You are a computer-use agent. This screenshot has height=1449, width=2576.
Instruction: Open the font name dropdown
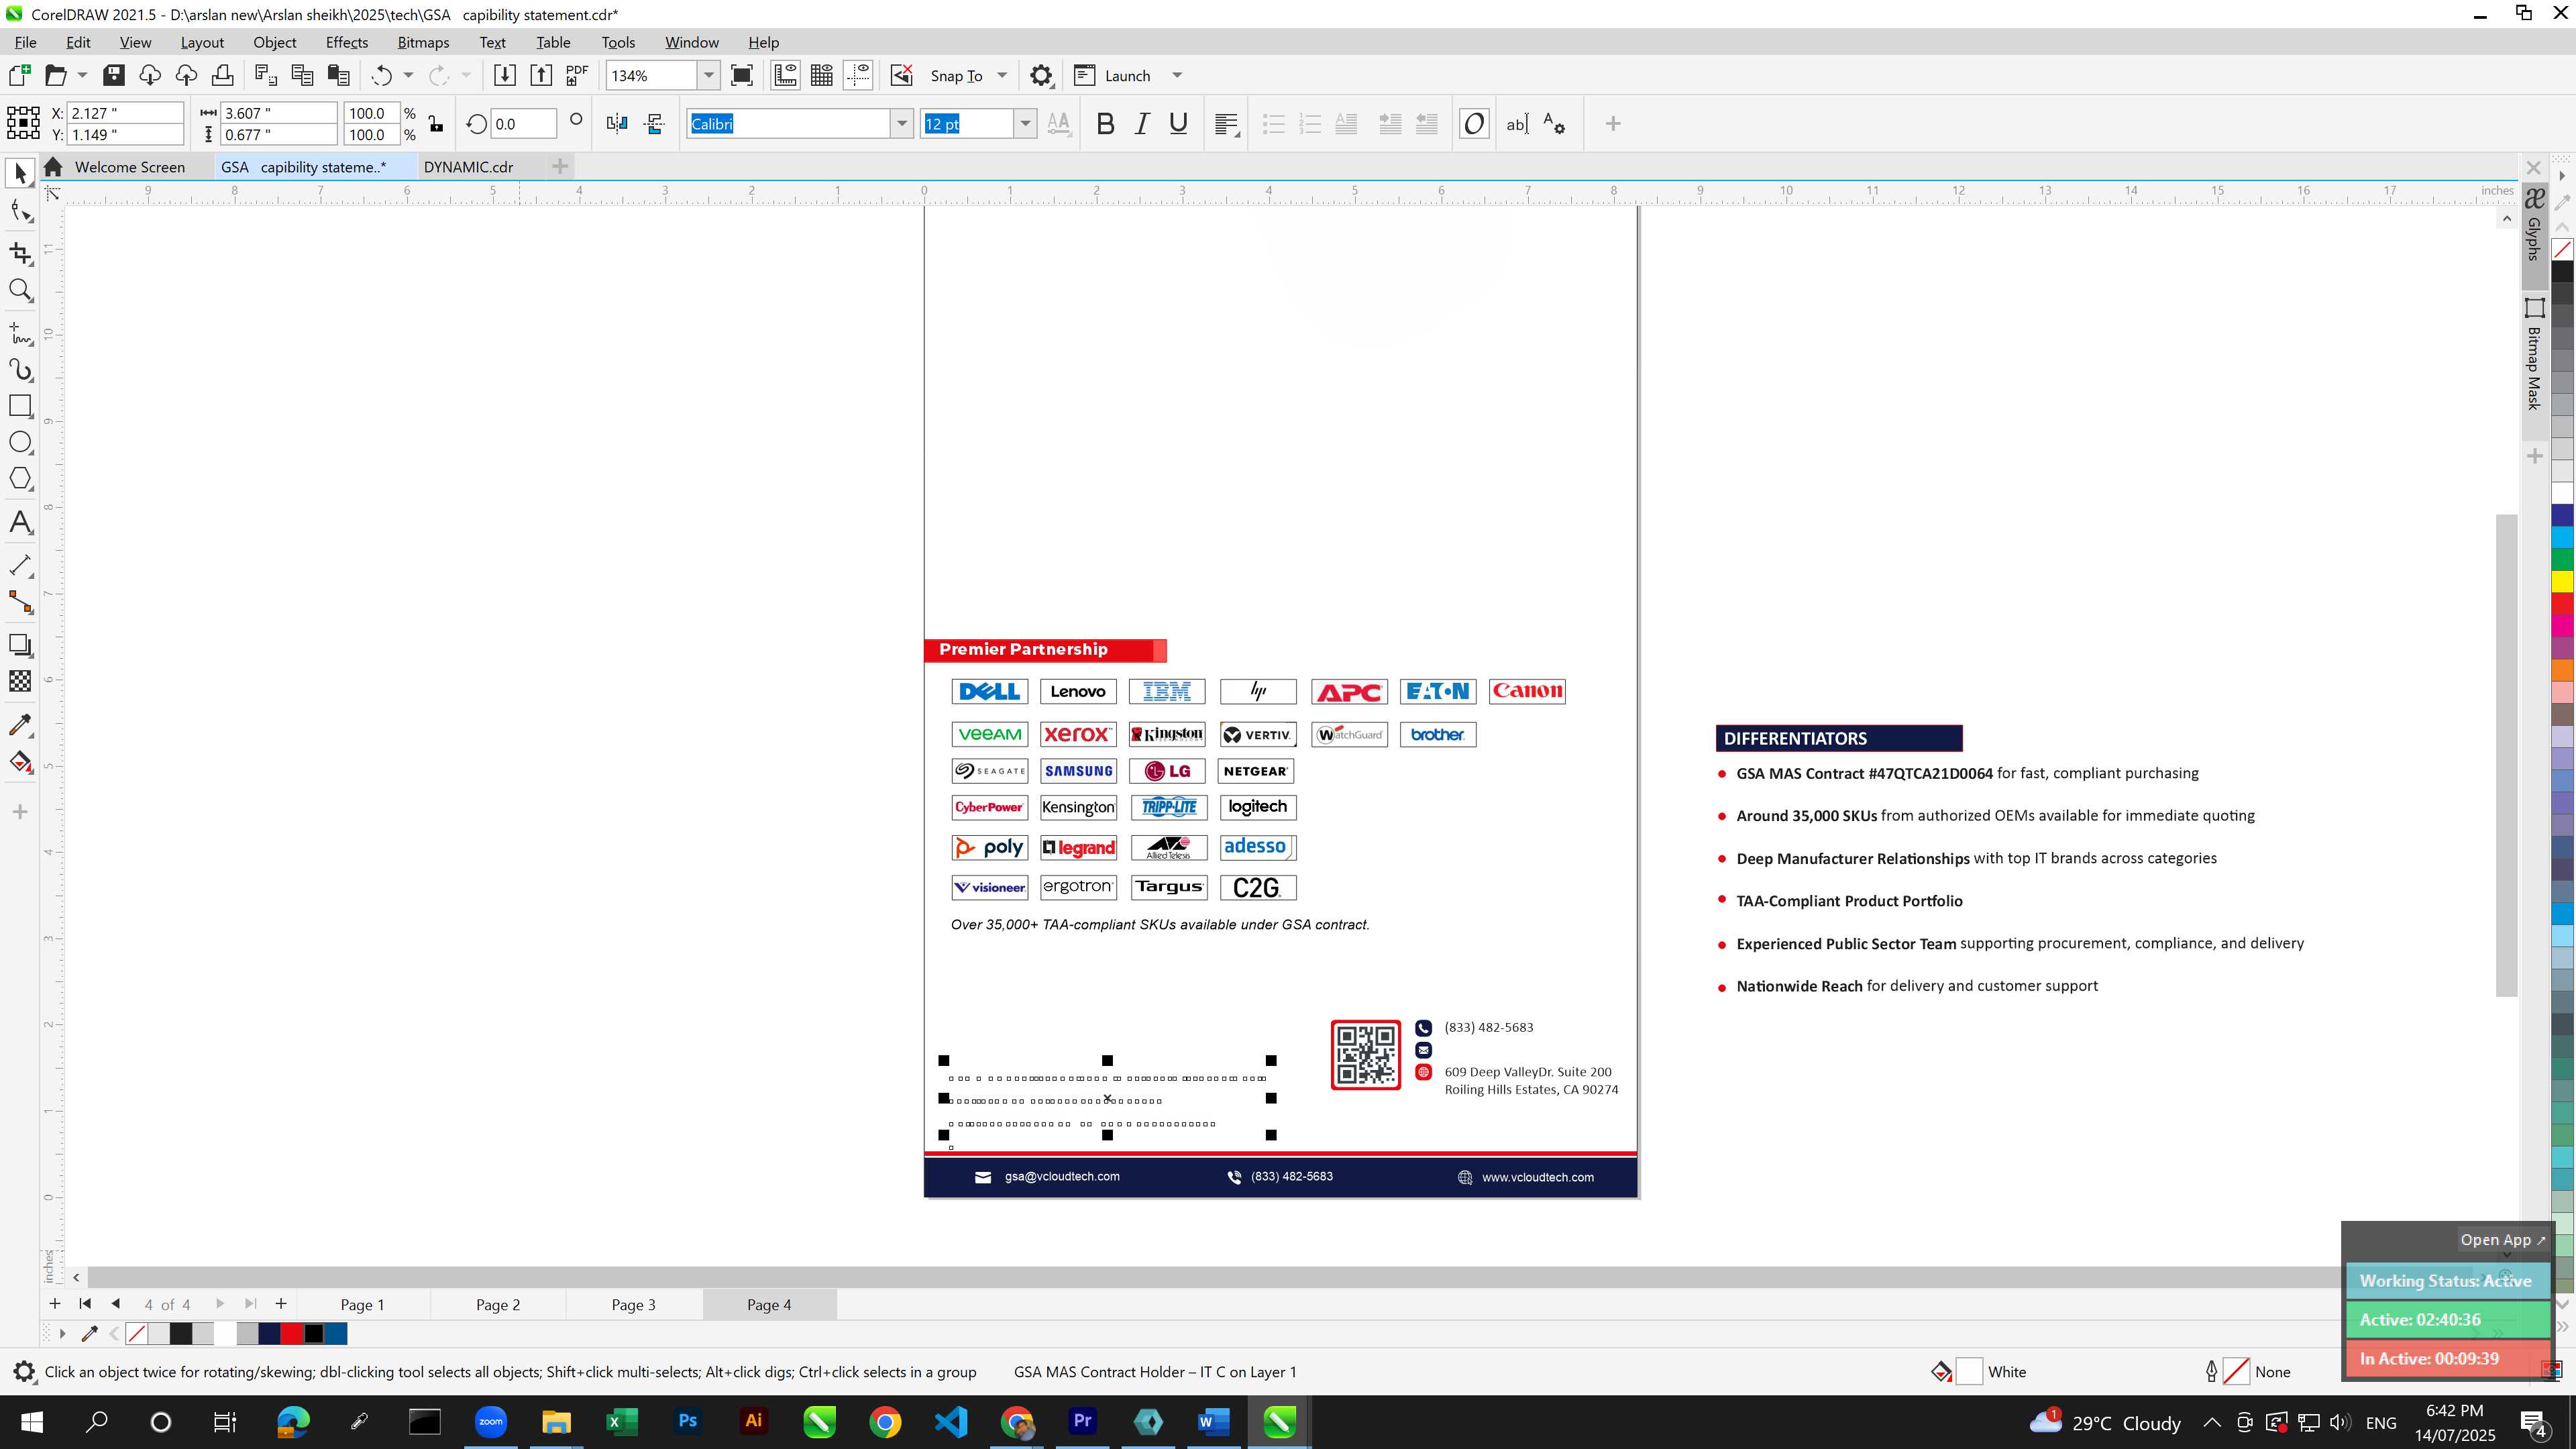[902, 124]
